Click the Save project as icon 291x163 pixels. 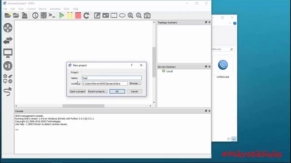click(x=24, y=15)
